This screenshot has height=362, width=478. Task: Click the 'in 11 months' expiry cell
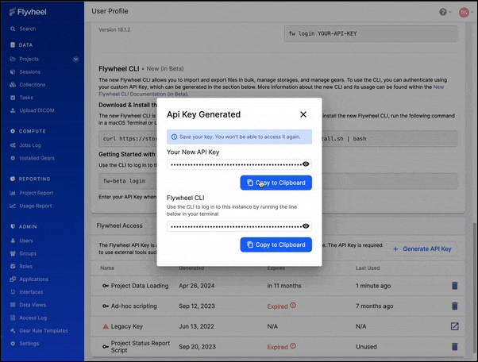click(284, 286)
